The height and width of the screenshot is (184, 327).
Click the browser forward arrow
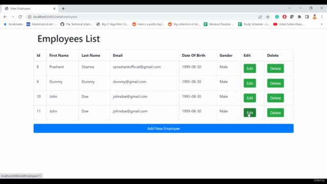click(12, 17)
